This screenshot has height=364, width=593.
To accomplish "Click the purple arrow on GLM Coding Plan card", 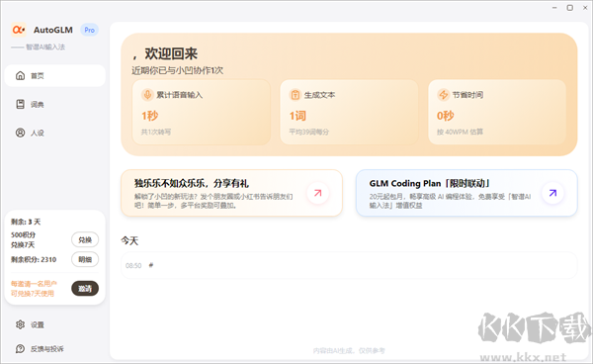I will pyautogui.click(x=552, y=193).
